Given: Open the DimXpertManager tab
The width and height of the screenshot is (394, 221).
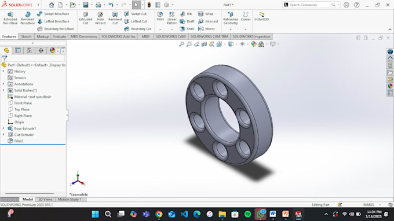Looking at the screenshot, I should [41, 50].
